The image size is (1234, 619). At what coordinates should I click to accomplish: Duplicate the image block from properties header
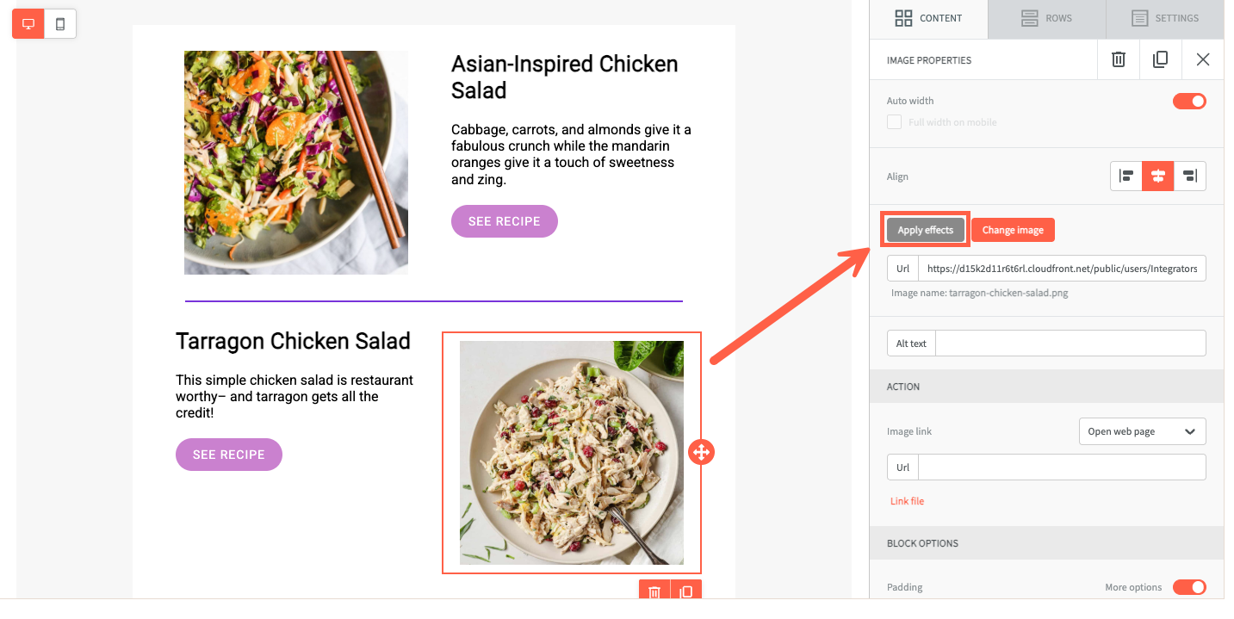1160,59
